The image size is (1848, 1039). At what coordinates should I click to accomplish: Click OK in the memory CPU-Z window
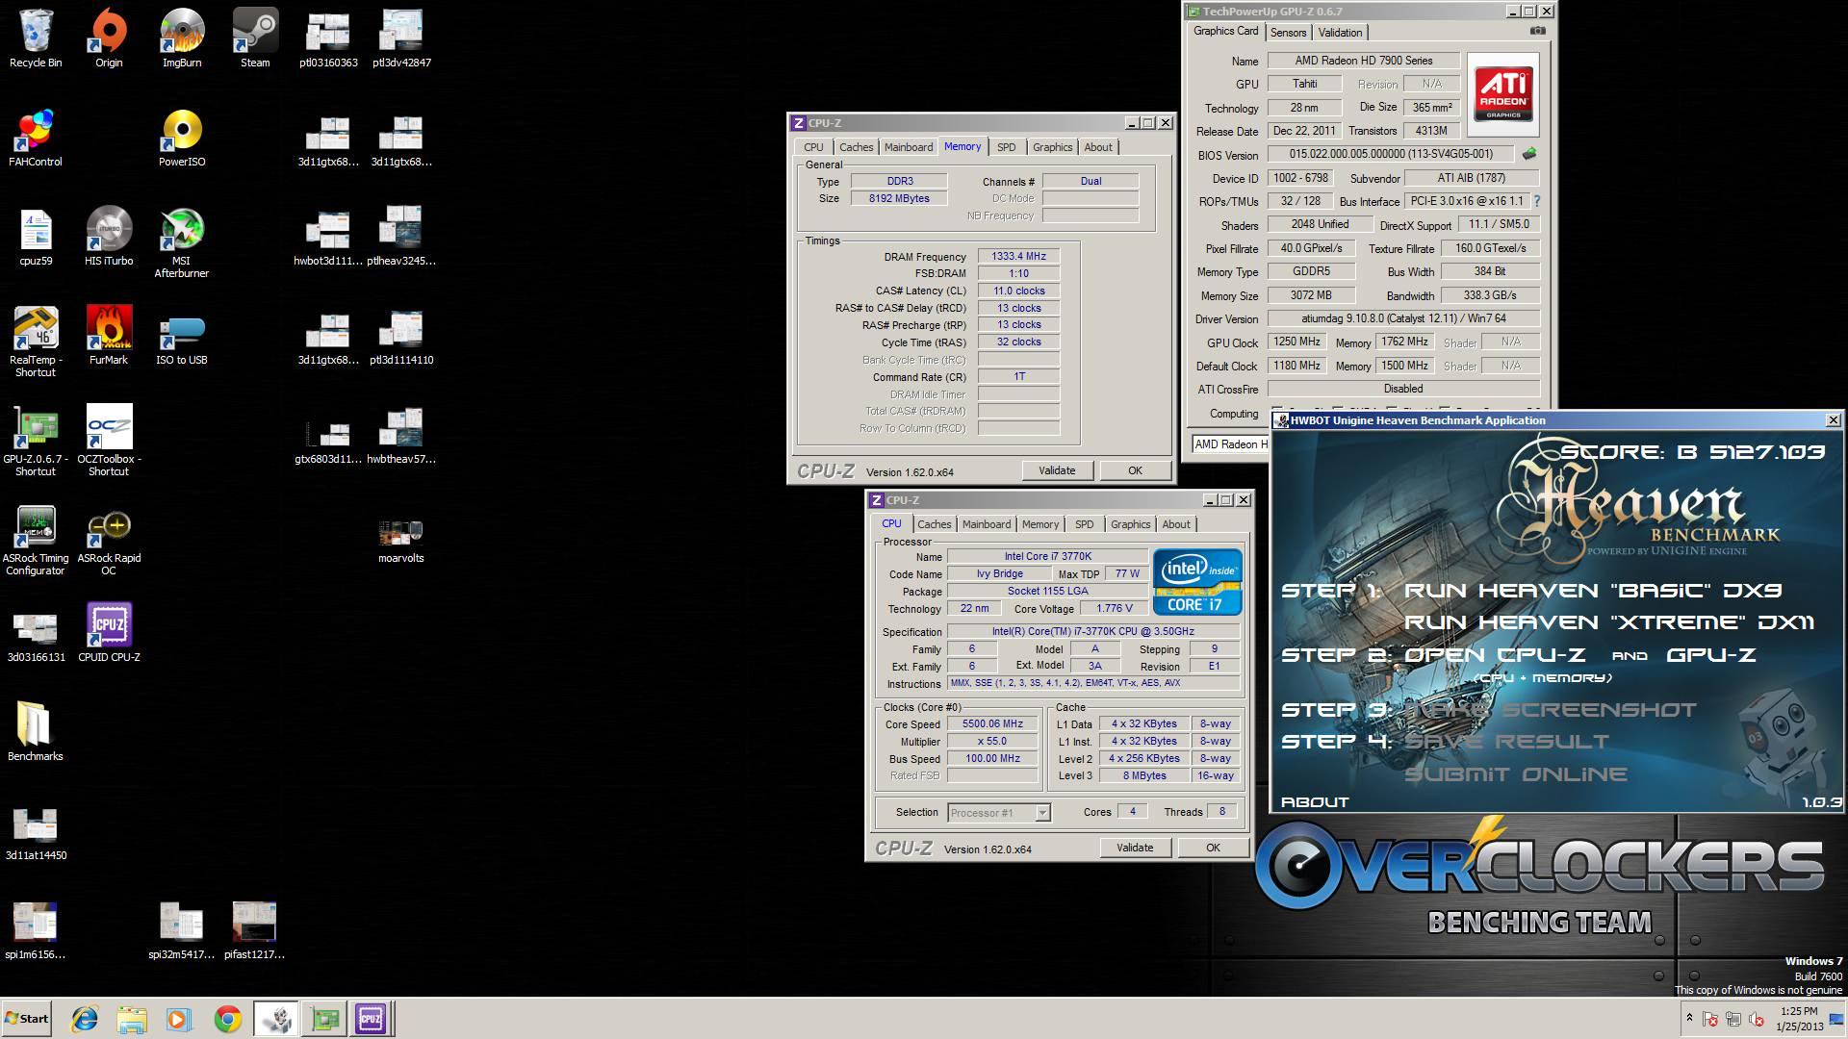pos(1135,470)
